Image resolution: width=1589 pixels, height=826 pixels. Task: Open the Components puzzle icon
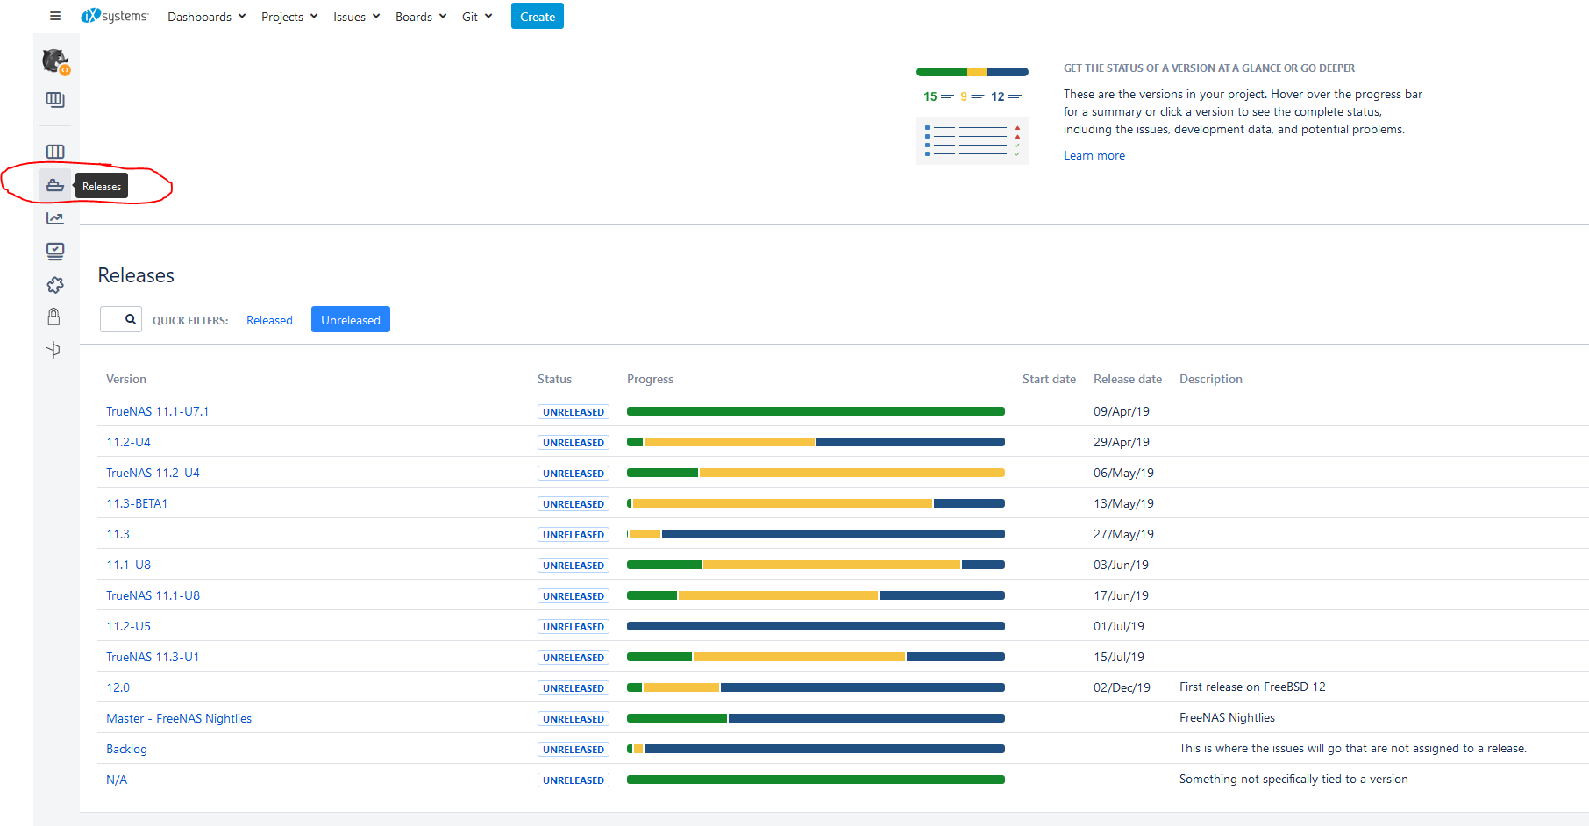(x=55, y=285)
